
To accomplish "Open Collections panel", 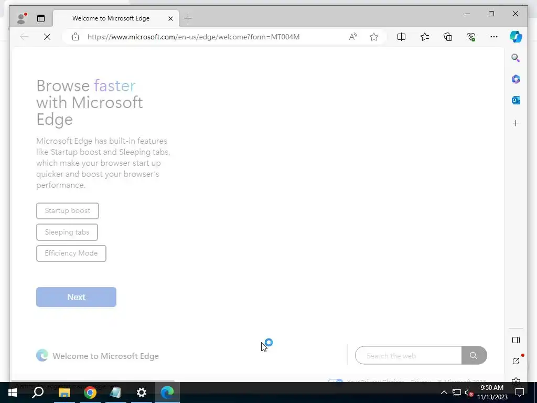I will 448,37.
